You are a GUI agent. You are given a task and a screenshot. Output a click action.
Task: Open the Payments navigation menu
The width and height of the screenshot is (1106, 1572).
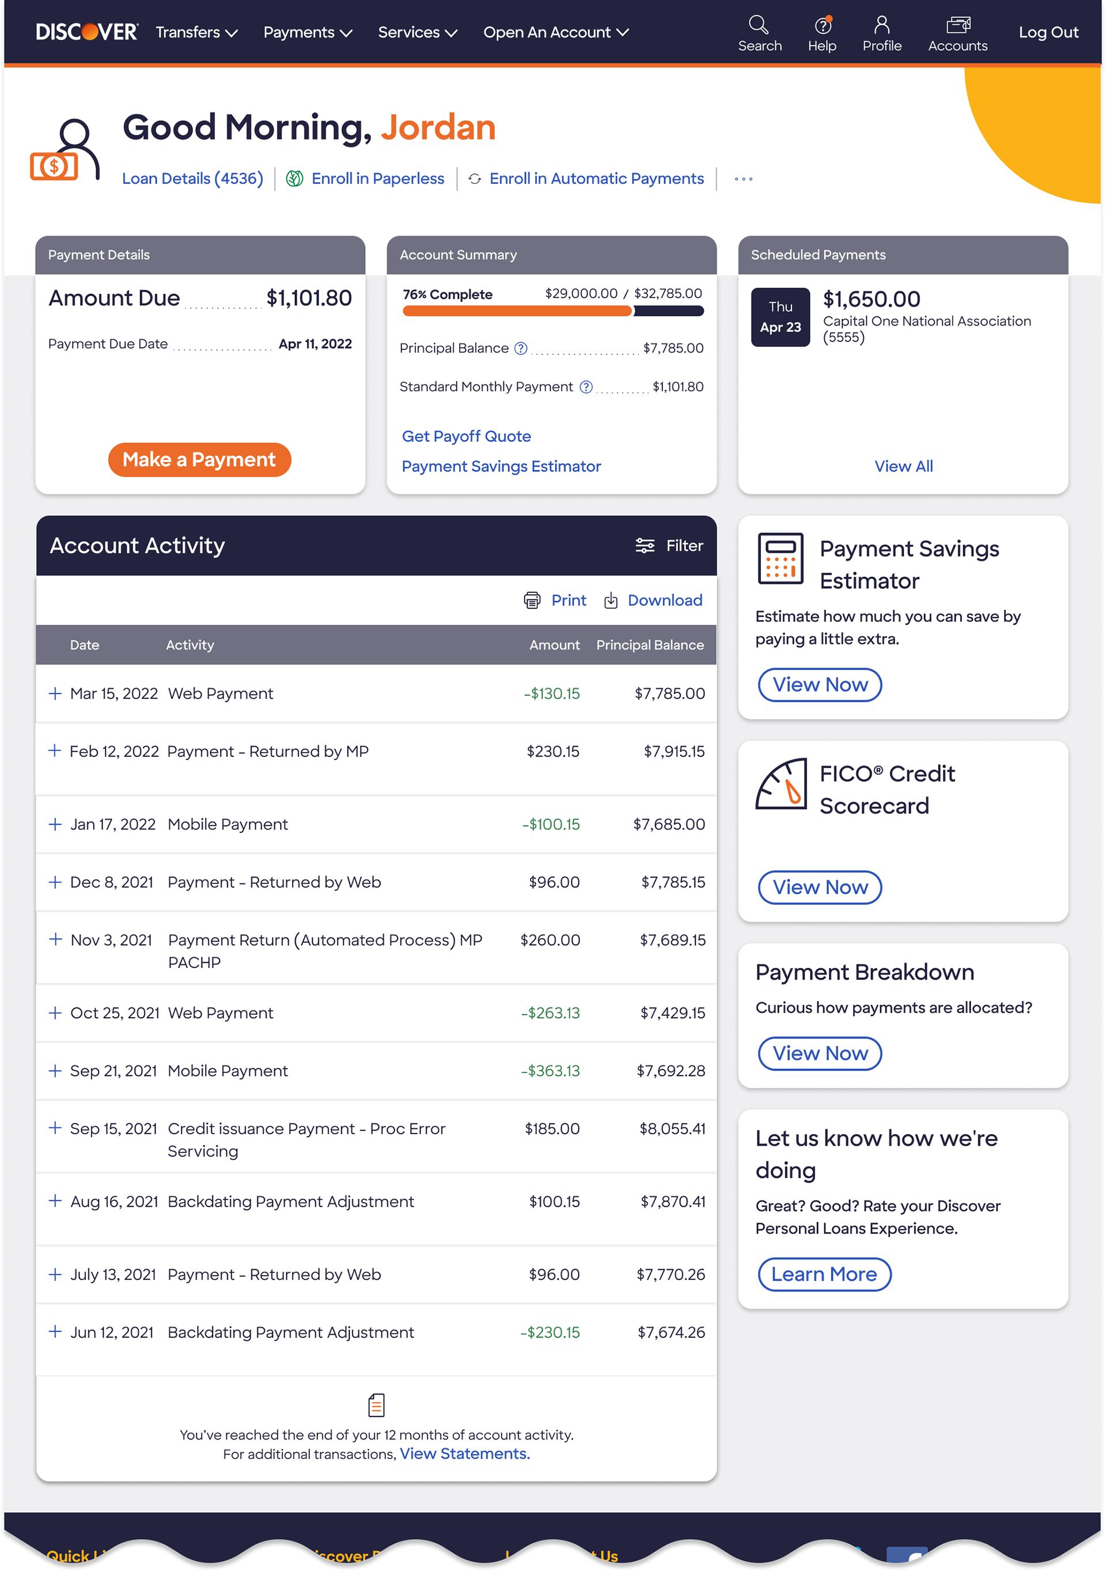coord(307,32)
